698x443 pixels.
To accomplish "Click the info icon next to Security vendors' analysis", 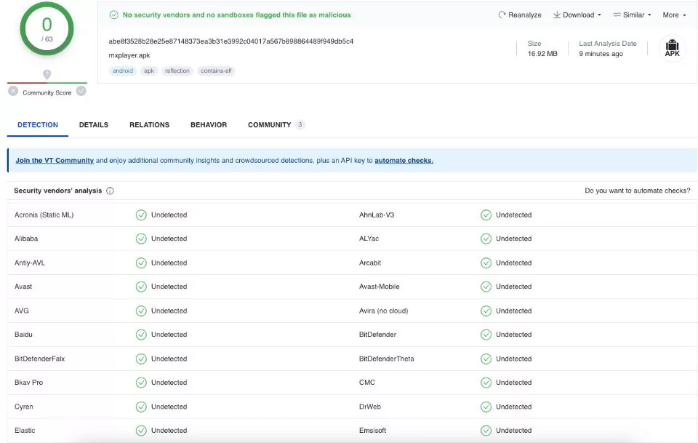I will click(110, 191).
